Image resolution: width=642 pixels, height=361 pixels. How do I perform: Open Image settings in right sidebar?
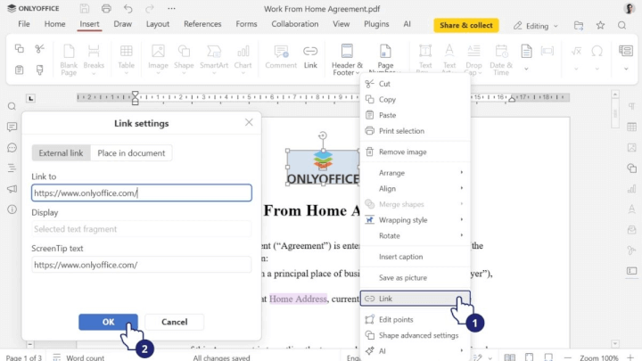point(632,148)
